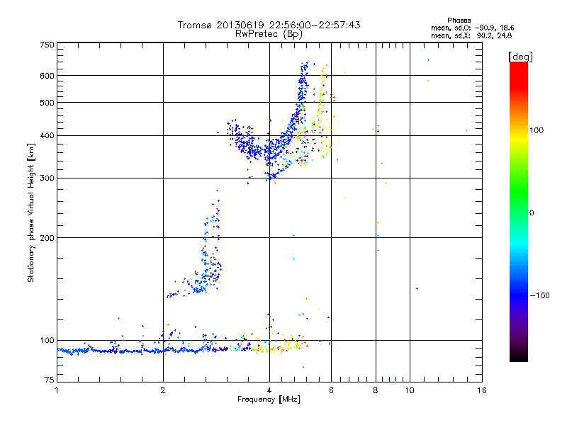The height and width of the screenshot is (425, 567).
Task: Click the 'mean, sd,O: -90.9, 18.6' line
Action: point(472,28)
